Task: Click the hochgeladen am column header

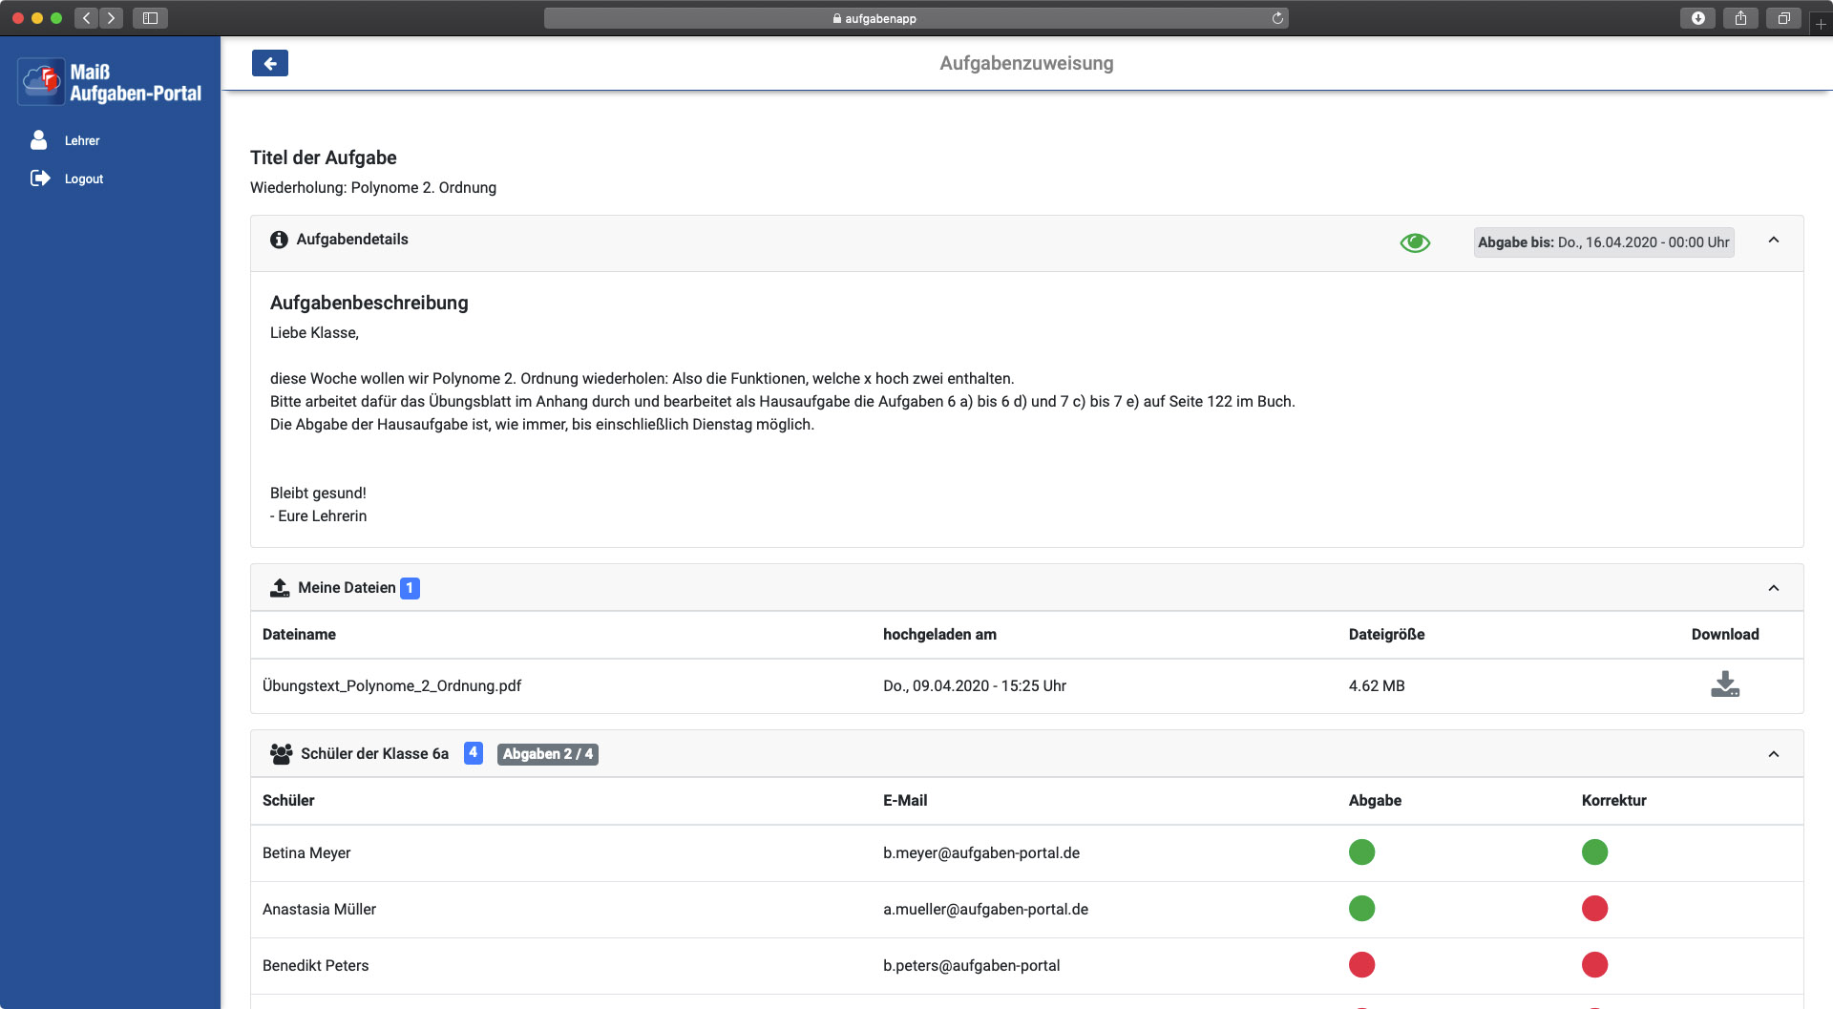Action: pos(939,634)
